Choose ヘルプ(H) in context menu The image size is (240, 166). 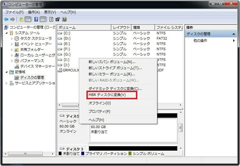[118, 120]
